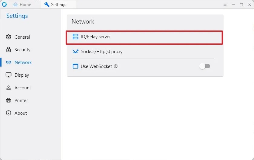Click the RustDesk logo icon
The height and width of the screenshot is (160, 254).
pyautogui.click(x=4, y=5)
